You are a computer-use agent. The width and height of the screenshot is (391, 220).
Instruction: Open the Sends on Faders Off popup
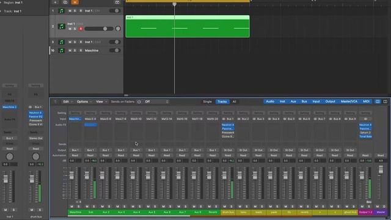[156, 101]
